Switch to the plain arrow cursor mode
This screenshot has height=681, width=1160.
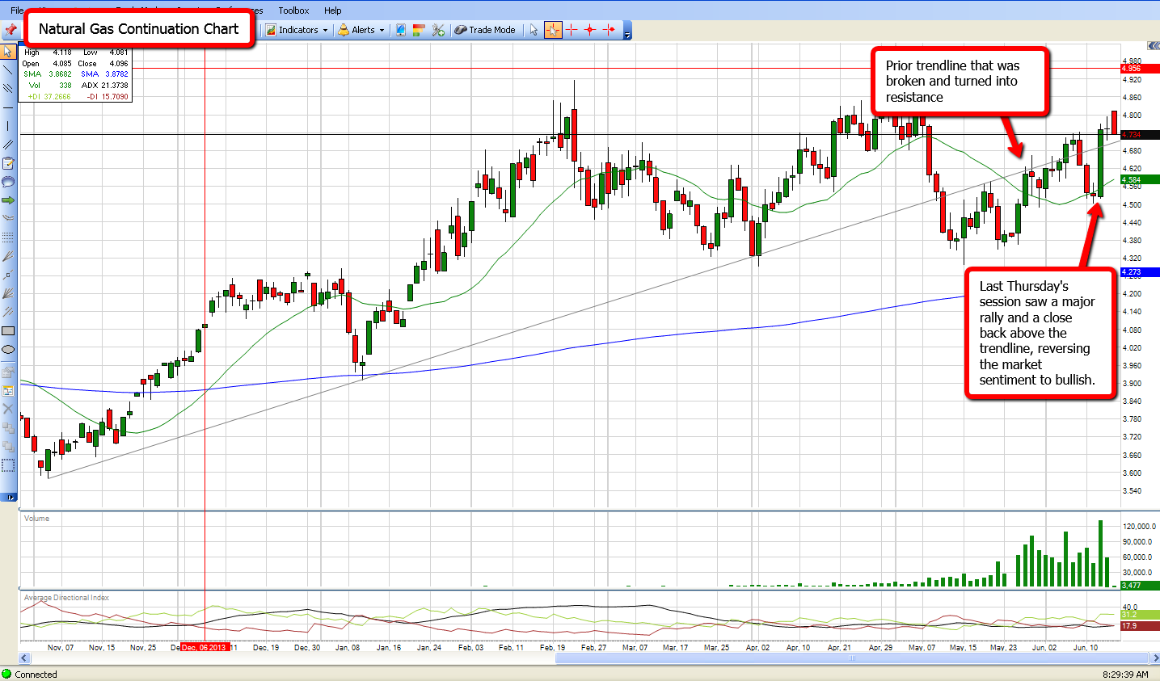534,30
